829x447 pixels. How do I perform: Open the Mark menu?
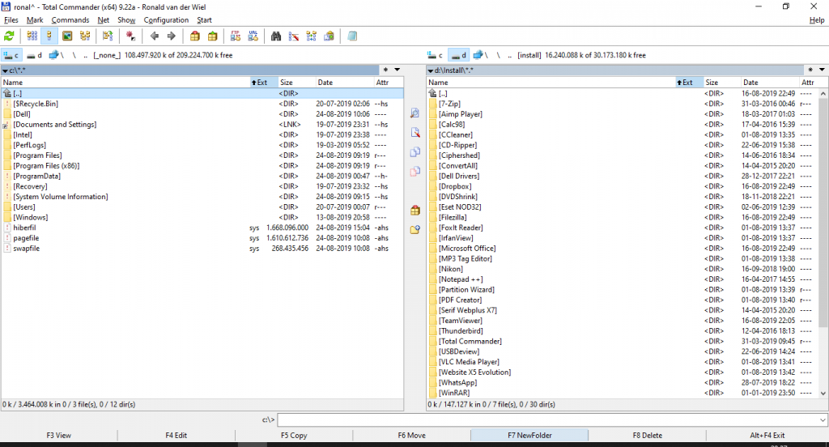click(35, 20)
